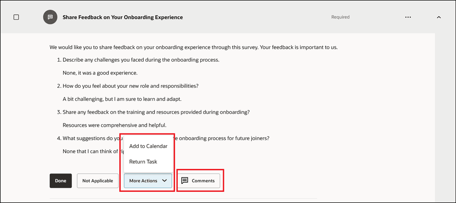The width and height of the screenshot is (456, 203).
Task: Click the intro sentence "We would like you to share feedback"
Action: (194, 47)
